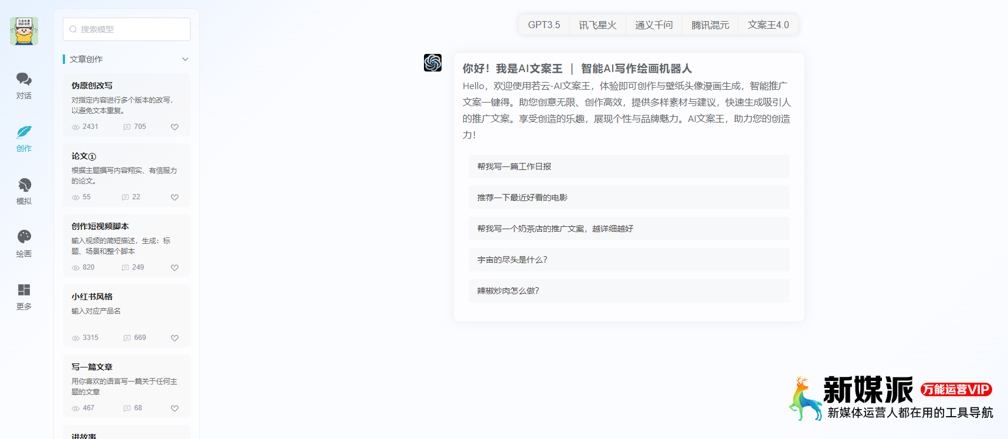Click the 新媒派 banner logo

[891, 398]
